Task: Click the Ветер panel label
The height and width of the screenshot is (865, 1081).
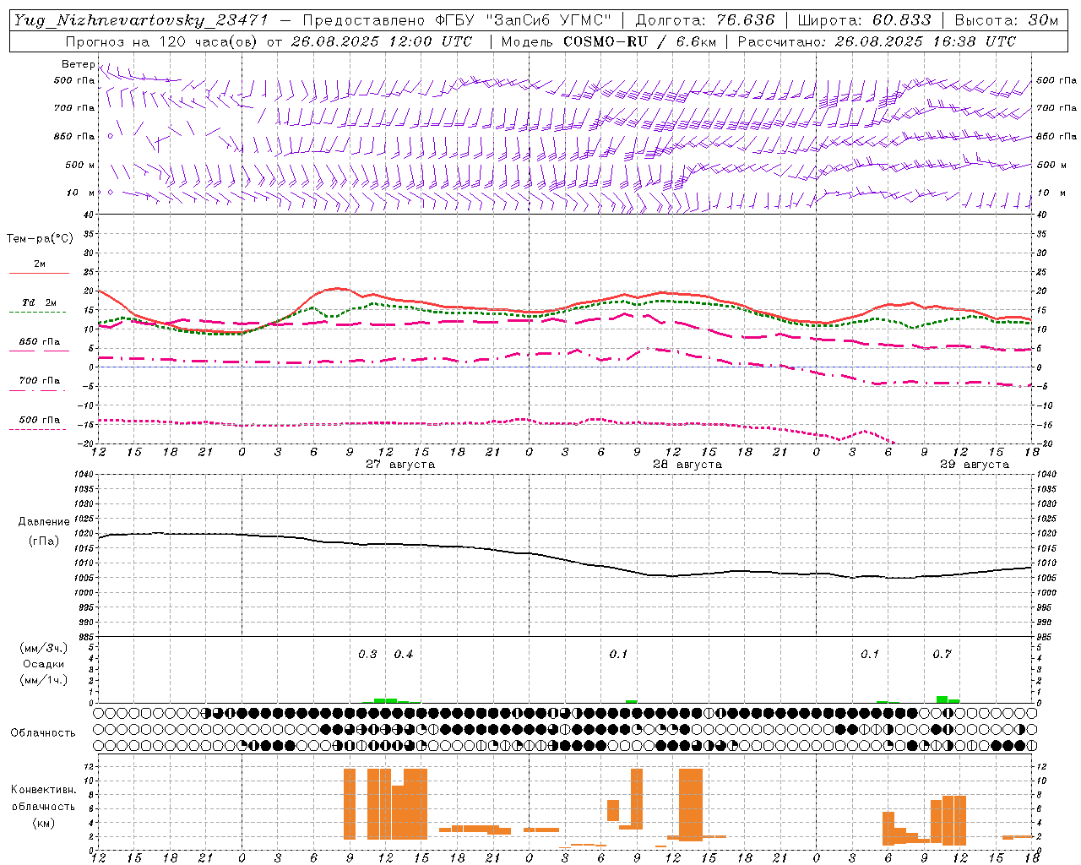Action: [x=79, y=64]
